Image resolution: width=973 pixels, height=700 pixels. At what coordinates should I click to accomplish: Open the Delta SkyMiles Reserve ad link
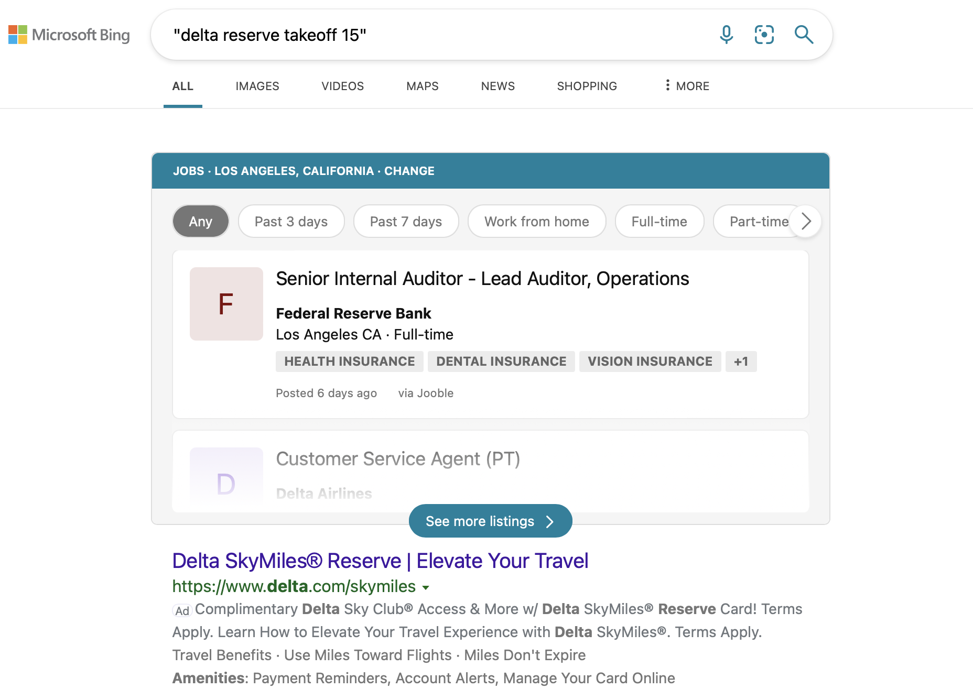[380, 561]
